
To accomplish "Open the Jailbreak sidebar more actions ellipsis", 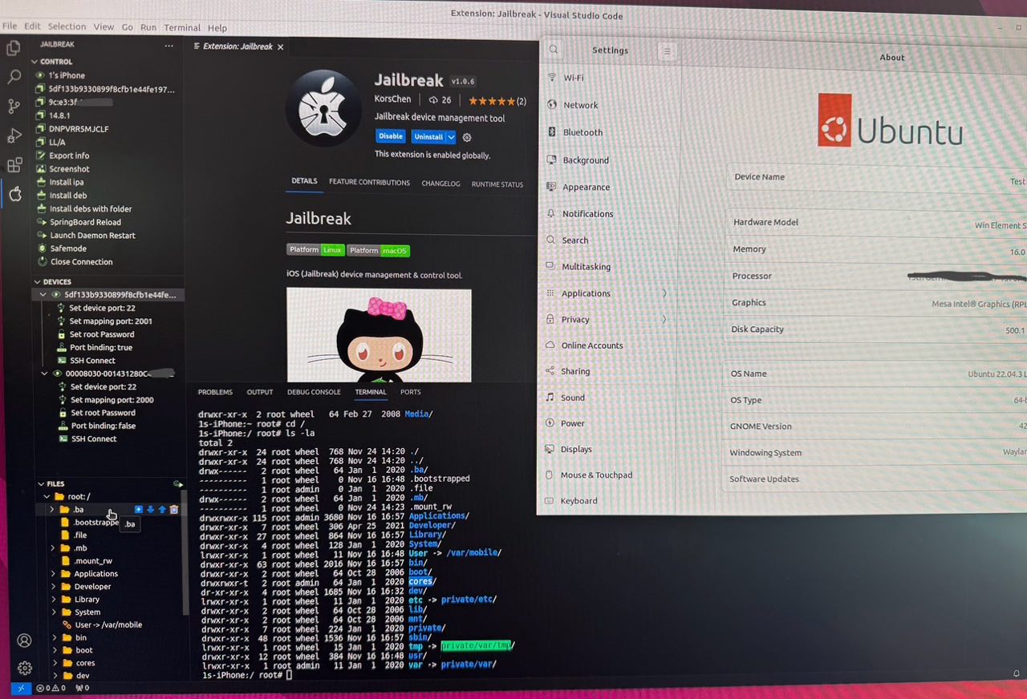I will coord(168,46).
